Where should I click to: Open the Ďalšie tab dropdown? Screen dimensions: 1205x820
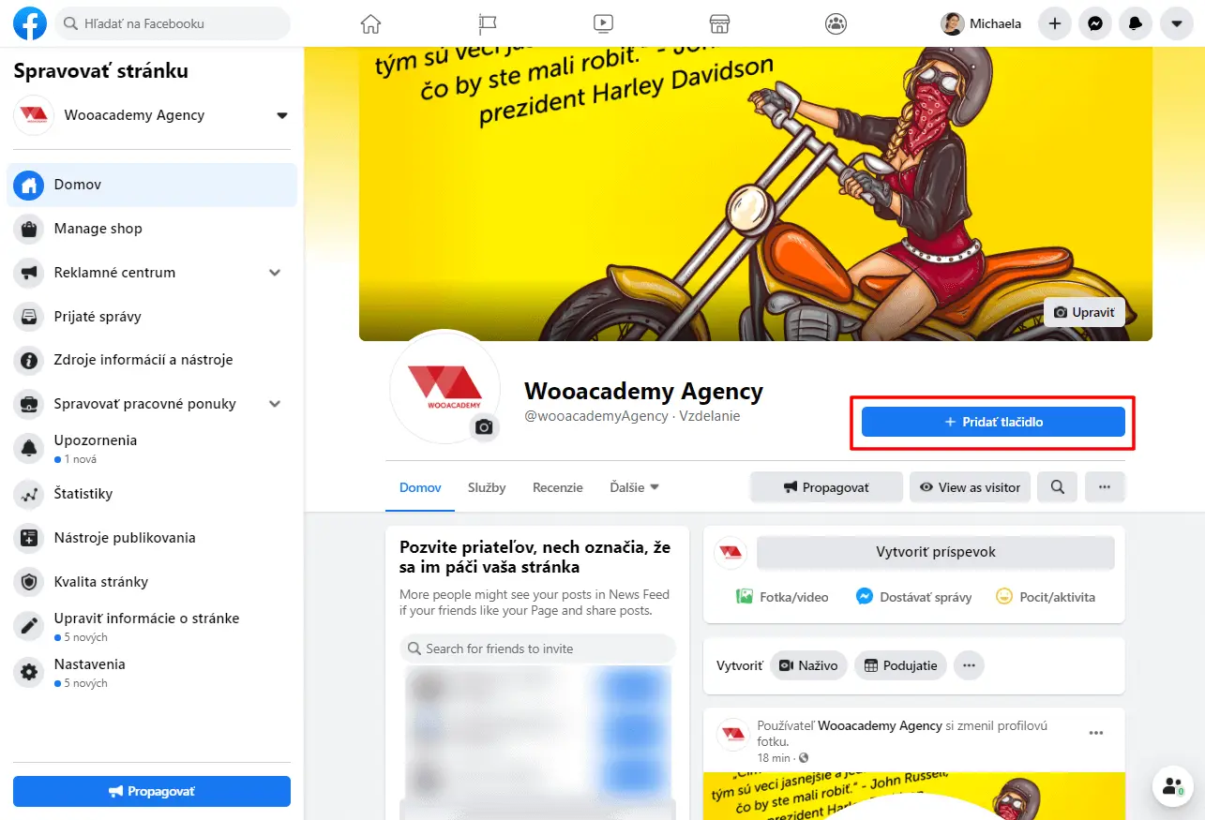[635, 487]
